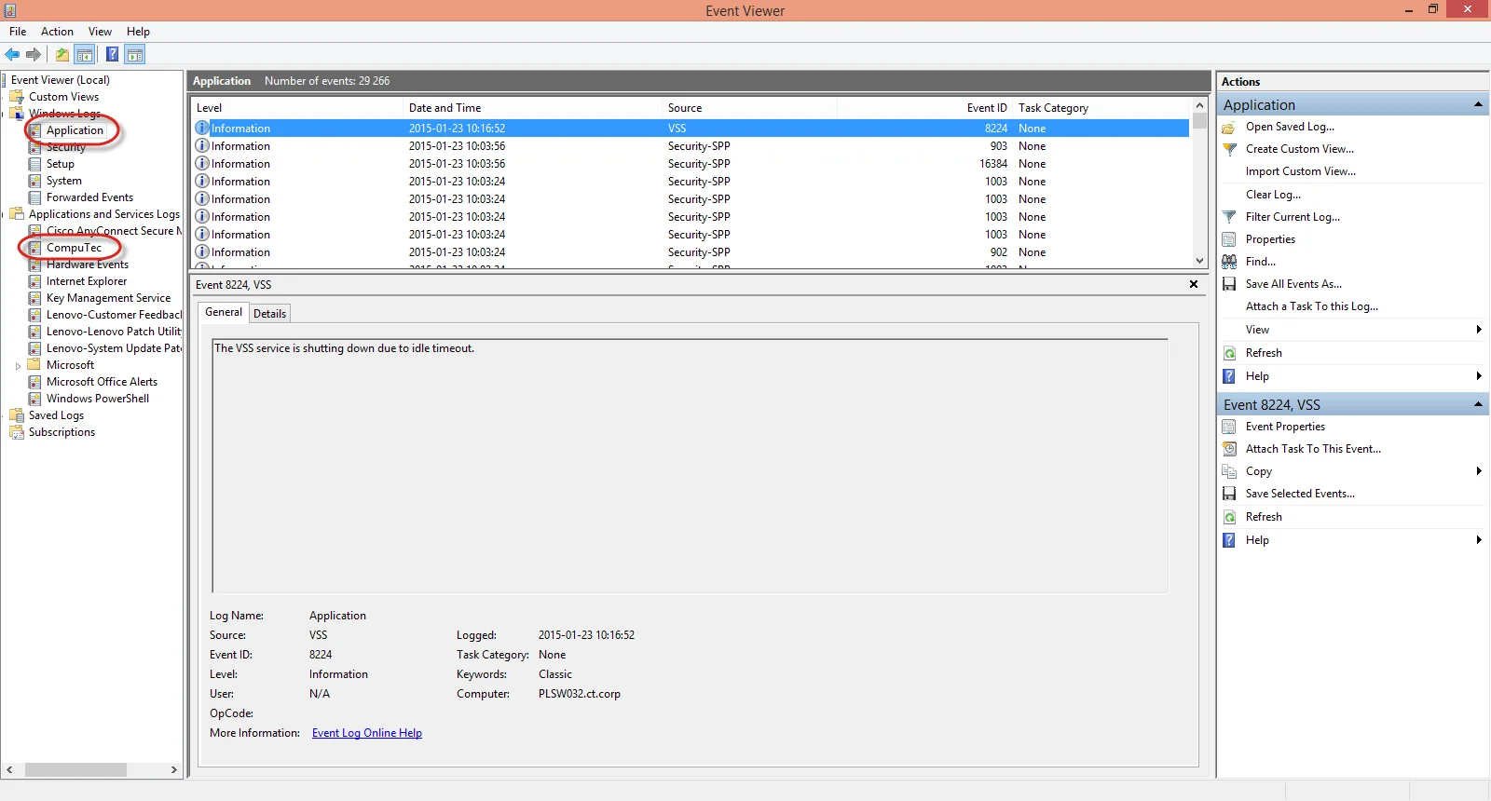Click the log icon next to Setup

coord(34,164)
